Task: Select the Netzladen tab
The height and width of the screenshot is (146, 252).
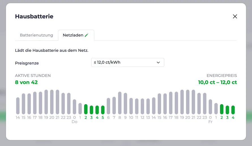Action: coord(76,35)
